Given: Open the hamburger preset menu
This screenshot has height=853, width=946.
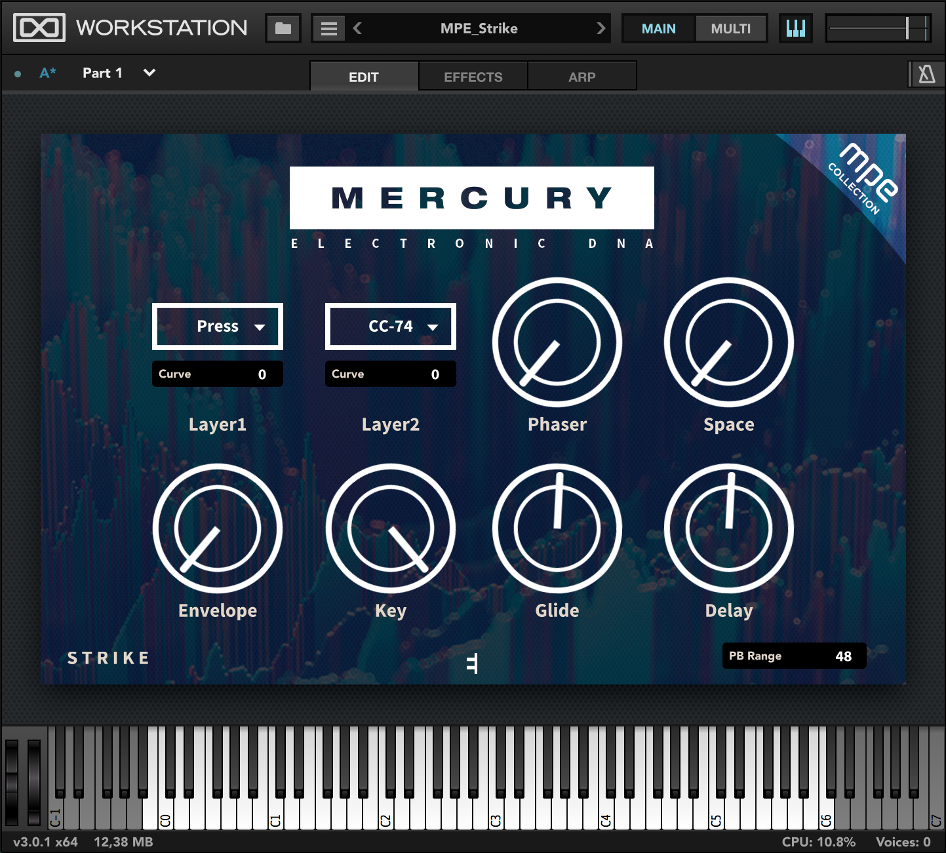Looking at the screenshot, I should [x=329, y=28].
